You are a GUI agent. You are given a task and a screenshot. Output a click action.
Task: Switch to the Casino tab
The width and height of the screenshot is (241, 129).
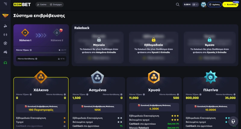click(x=42, y=5)
